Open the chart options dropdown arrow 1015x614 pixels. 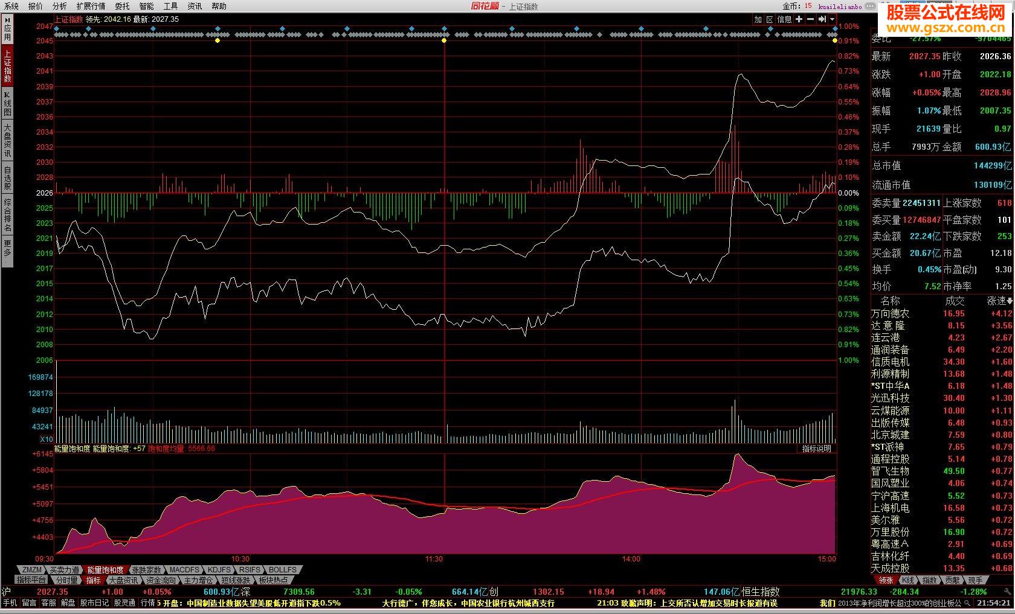[832, 19]
